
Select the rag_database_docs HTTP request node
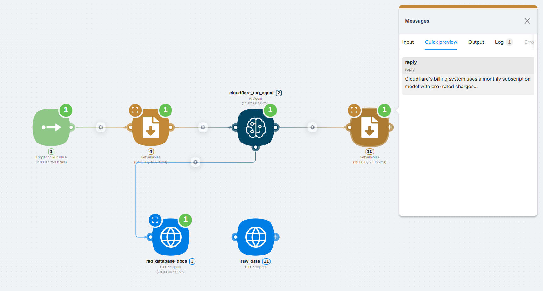(171, 237)
